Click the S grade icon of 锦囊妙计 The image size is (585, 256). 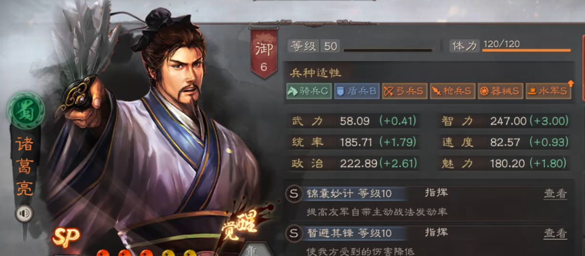tap(294, 194)
